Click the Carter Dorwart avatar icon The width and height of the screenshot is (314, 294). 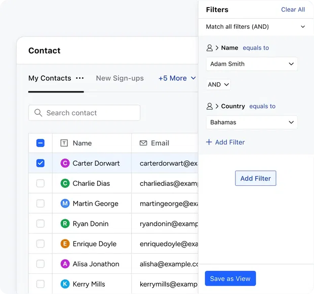click(x=65, y=163)
